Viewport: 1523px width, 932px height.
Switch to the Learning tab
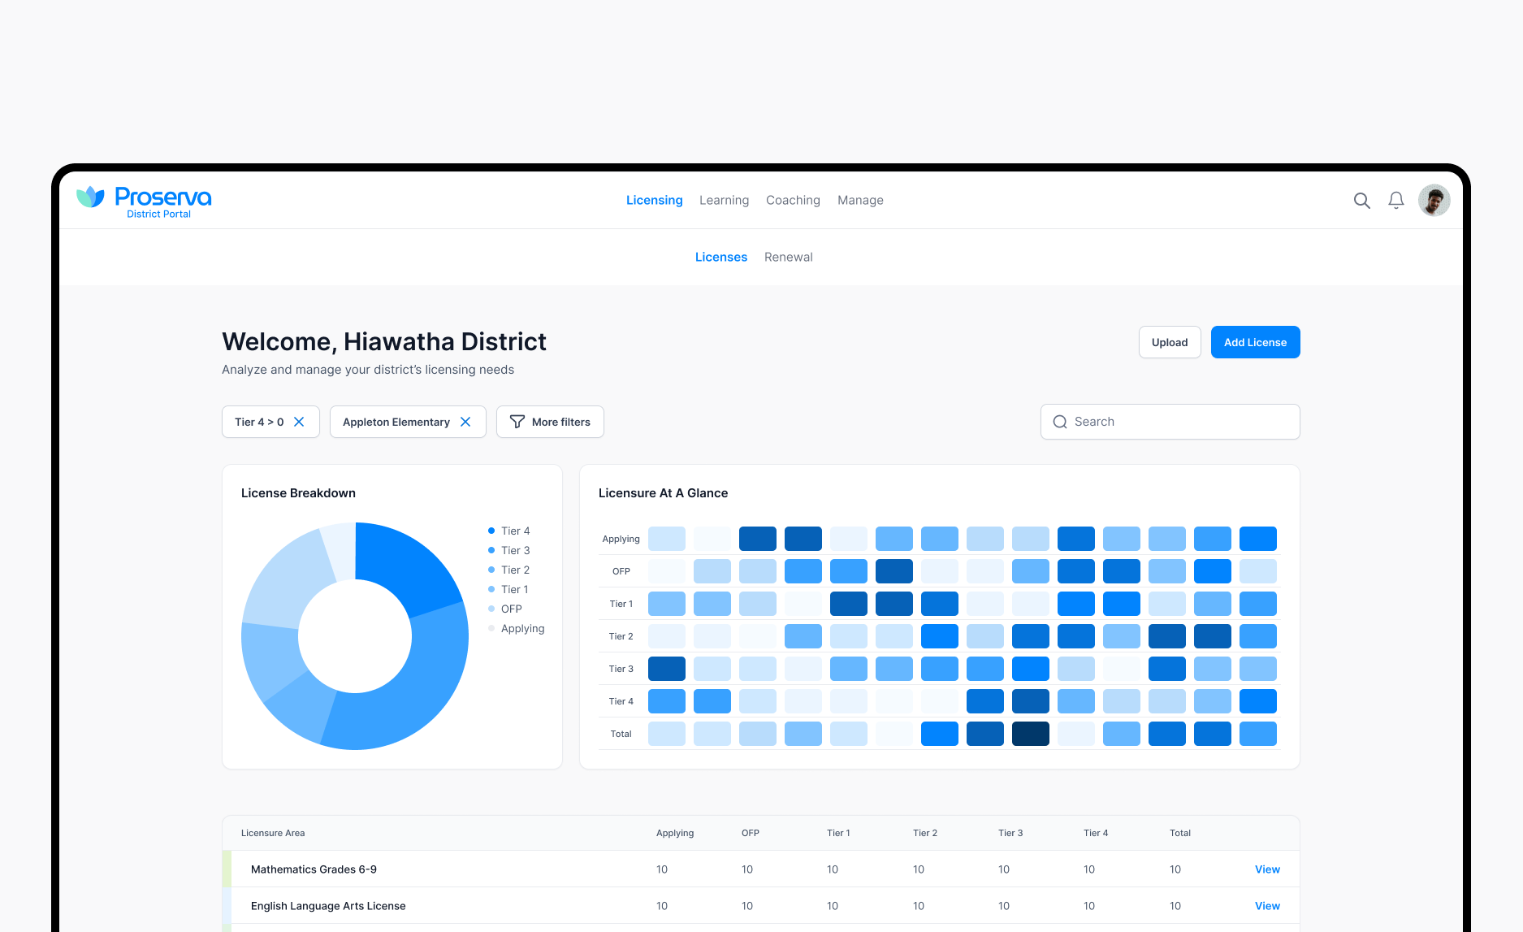coord(725,200)
